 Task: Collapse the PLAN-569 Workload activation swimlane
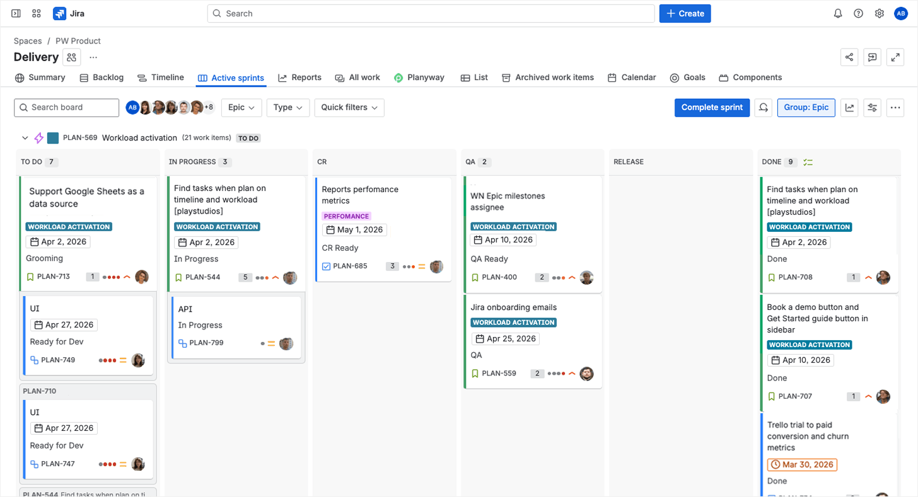[25, 138]
